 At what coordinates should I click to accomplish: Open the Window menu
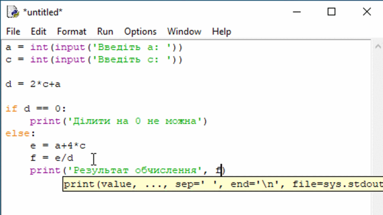point(184,31)
